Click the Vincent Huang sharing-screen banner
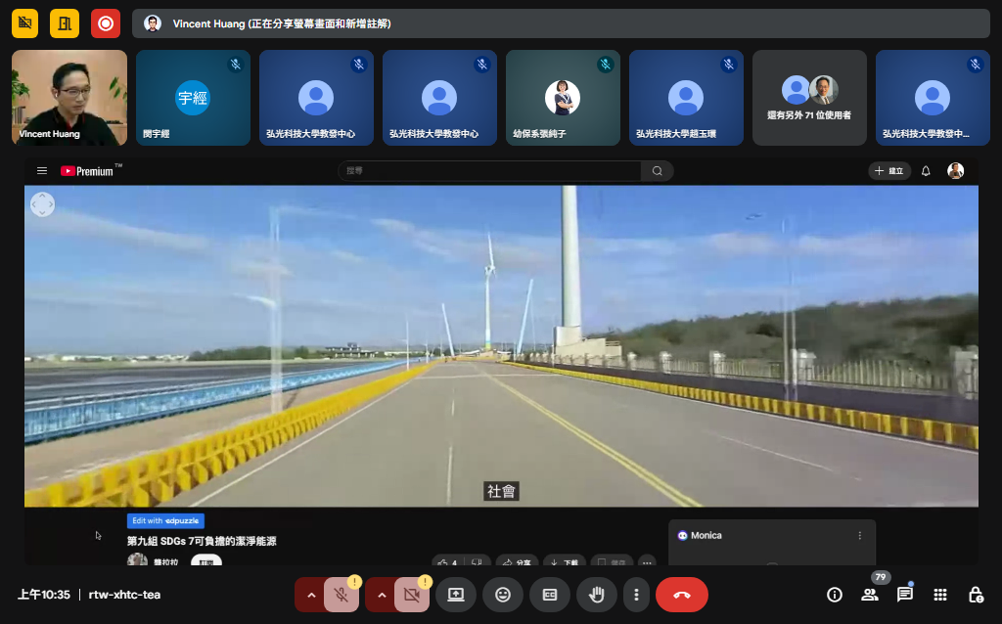 tap(561, 23)
